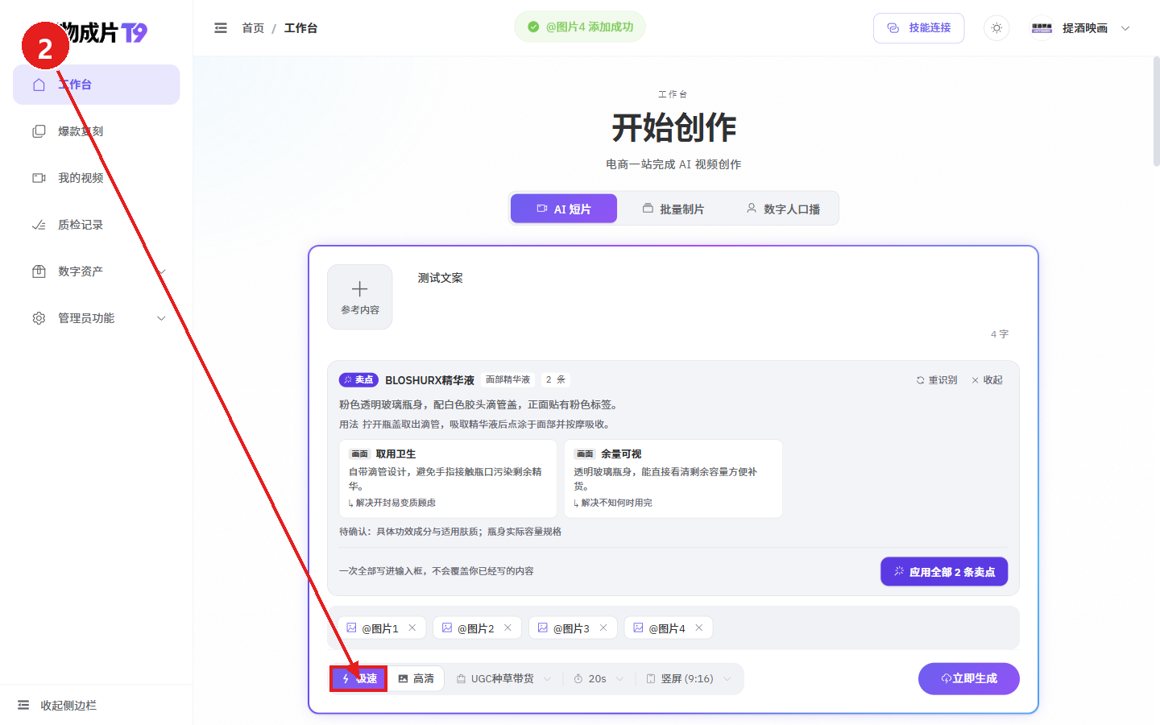Open the 提酒映画 account dropdown
Screen dimensions: 1160x725
(1081, 28)
